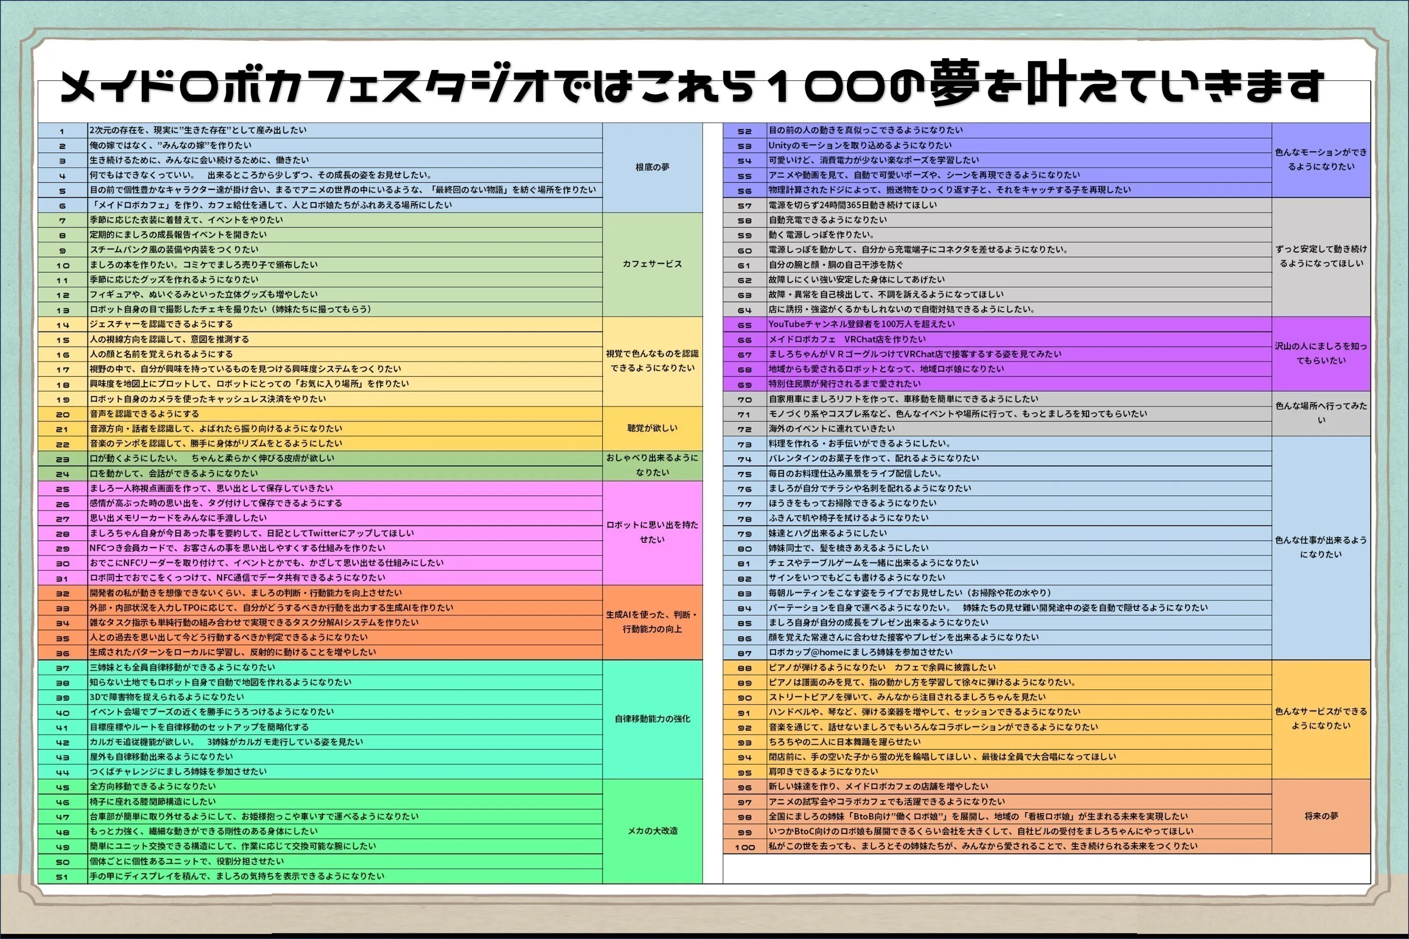
Task: Select the 将来の夢 category cell
Action: point(1322,816)
